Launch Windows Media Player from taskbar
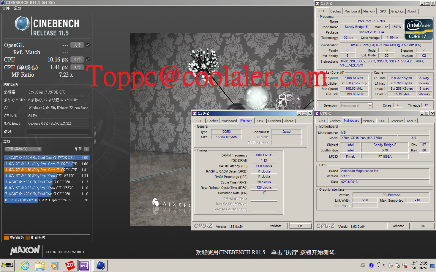436x272 pixels. tap(54, 265)
